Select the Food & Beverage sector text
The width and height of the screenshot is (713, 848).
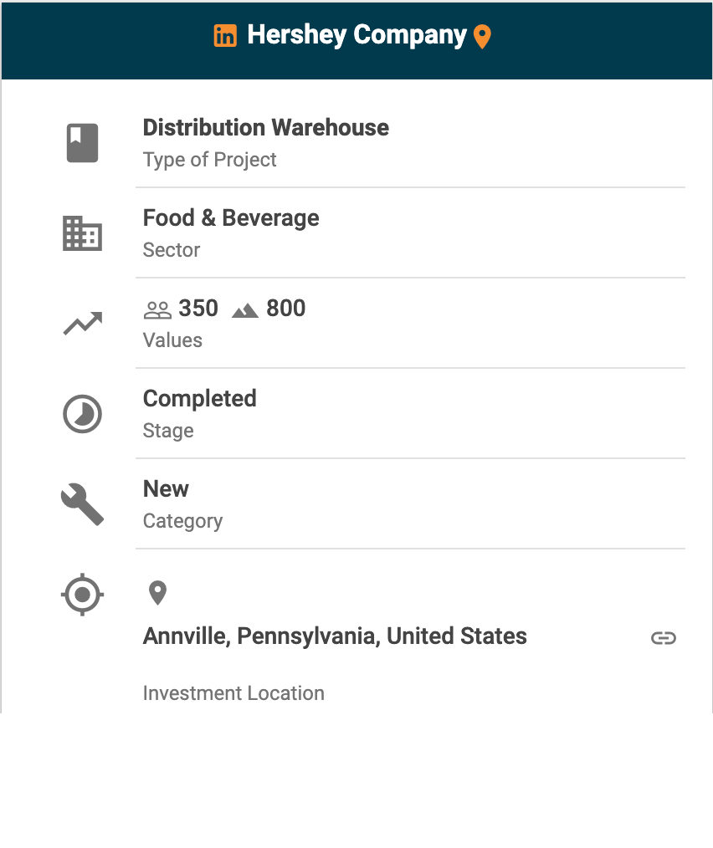tap(231, 218)
